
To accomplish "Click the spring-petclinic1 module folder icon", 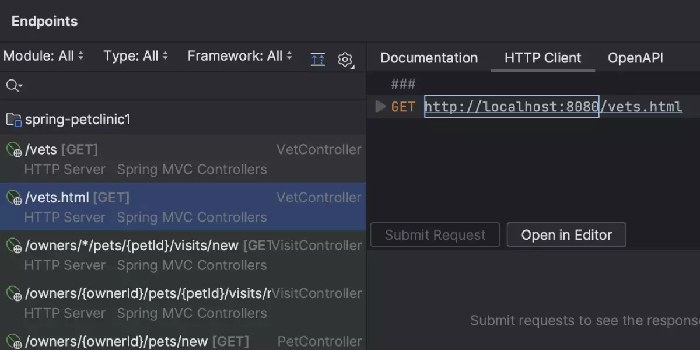I will tap(13, 120).
